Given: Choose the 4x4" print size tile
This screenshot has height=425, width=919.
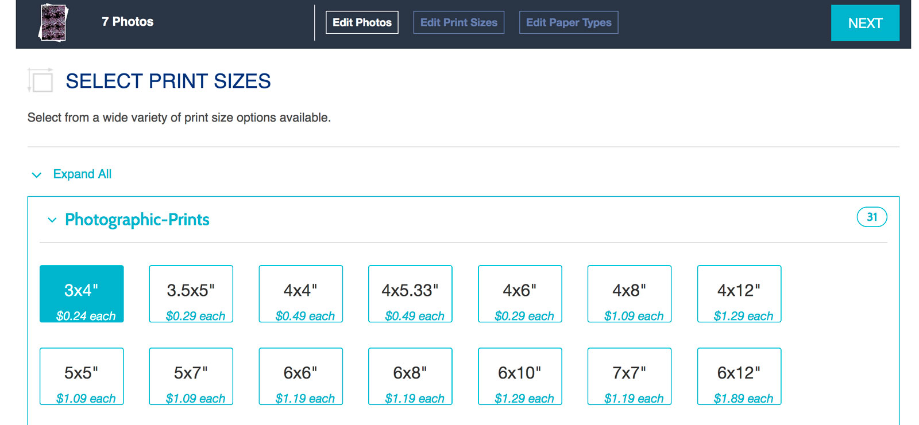Looking at the screenshot, I should coord(300,294).
